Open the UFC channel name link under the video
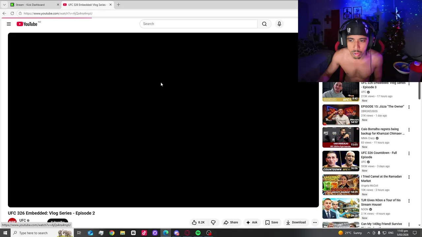The width and height of the screenshot is (422, 237). (x=22, y=221)
